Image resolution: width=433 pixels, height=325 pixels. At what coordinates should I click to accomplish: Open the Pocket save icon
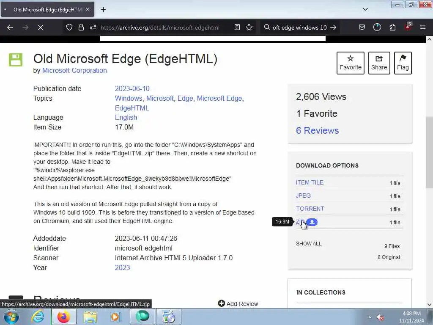362,28
